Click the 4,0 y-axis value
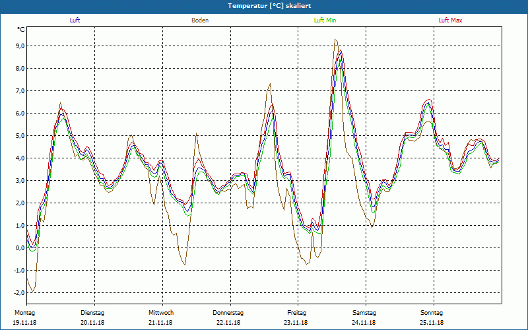Image resolution: width=528 pixels, height=330 pixels. (20, 158)
